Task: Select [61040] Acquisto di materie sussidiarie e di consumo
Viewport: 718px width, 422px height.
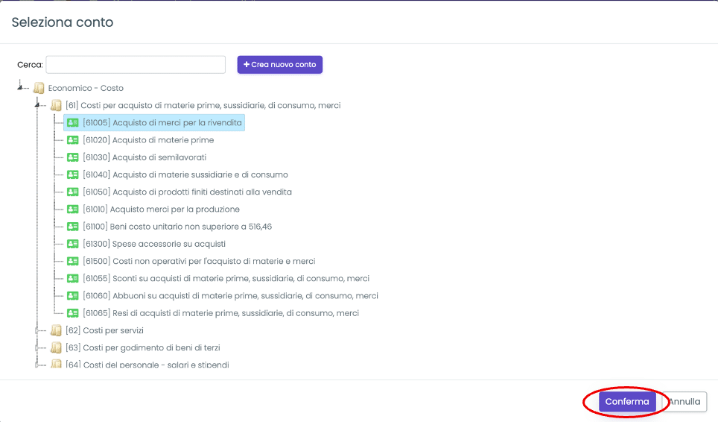Action: [185, 174]
